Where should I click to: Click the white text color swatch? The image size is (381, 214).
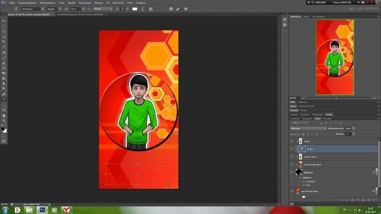click(135, 9)
